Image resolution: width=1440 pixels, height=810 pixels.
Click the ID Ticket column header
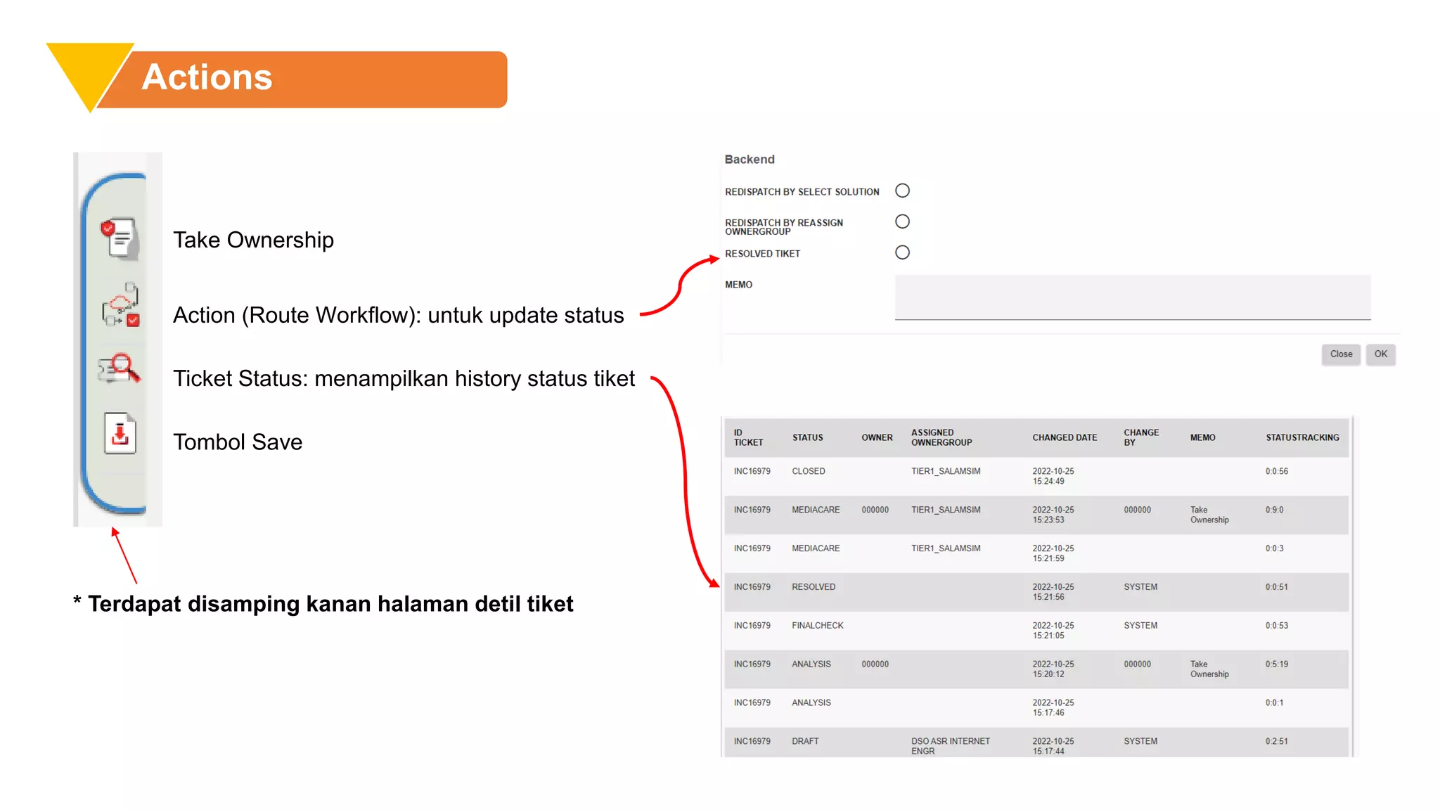coord(747,437)
